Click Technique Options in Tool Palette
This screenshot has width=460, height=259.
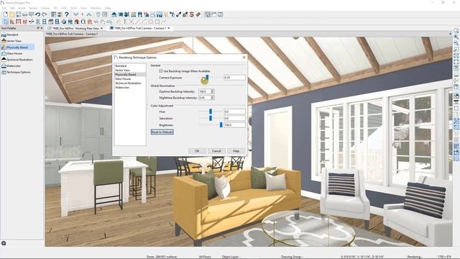pos(18,72)
